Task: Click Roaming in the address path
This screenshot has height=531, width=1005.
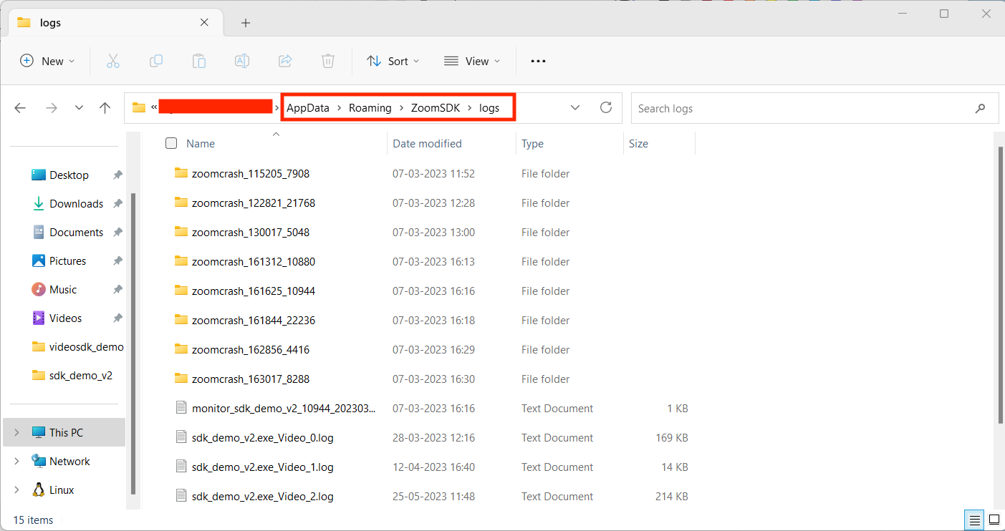Action: coord(370,108)
